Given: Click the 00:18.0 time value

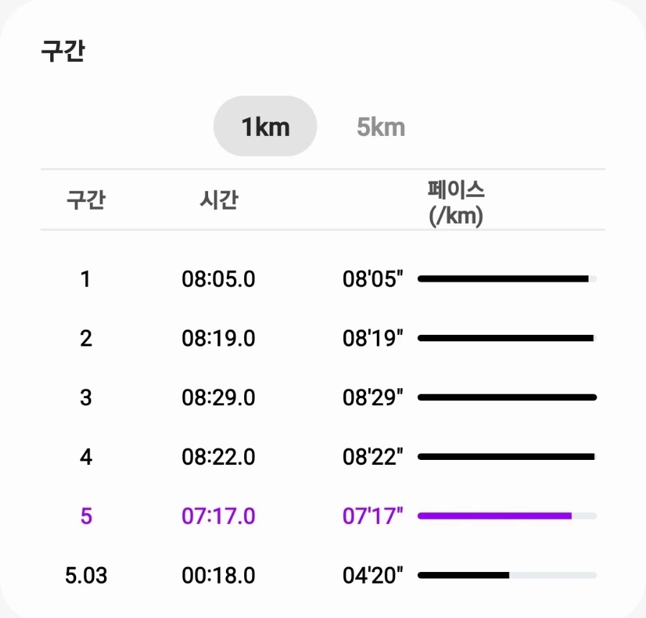Looking at the screenshot, I should click(x=218, y=576).
